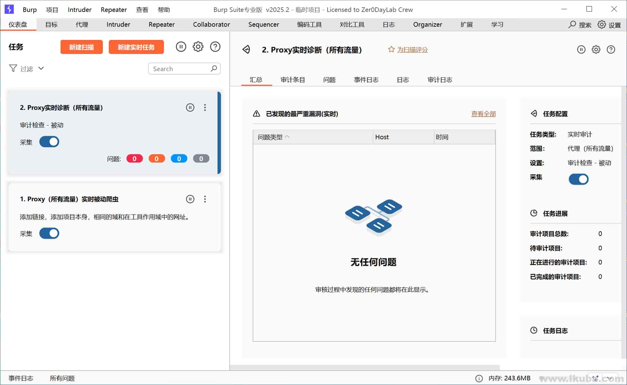Open the 查看全部 link
The image size is (627, 385).
point(484,114)
